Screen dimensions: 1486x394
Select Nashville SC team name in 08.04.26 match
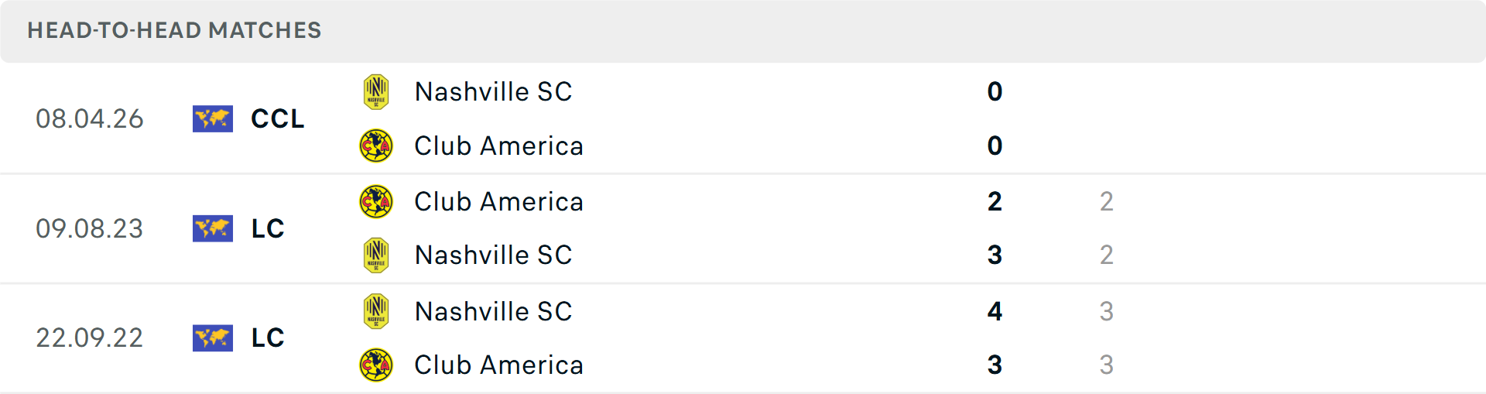tap(493, 92)
